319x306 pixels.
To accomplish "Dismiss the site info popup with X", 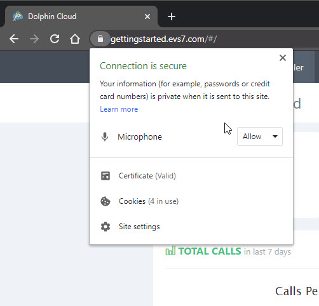I will 283,58.
